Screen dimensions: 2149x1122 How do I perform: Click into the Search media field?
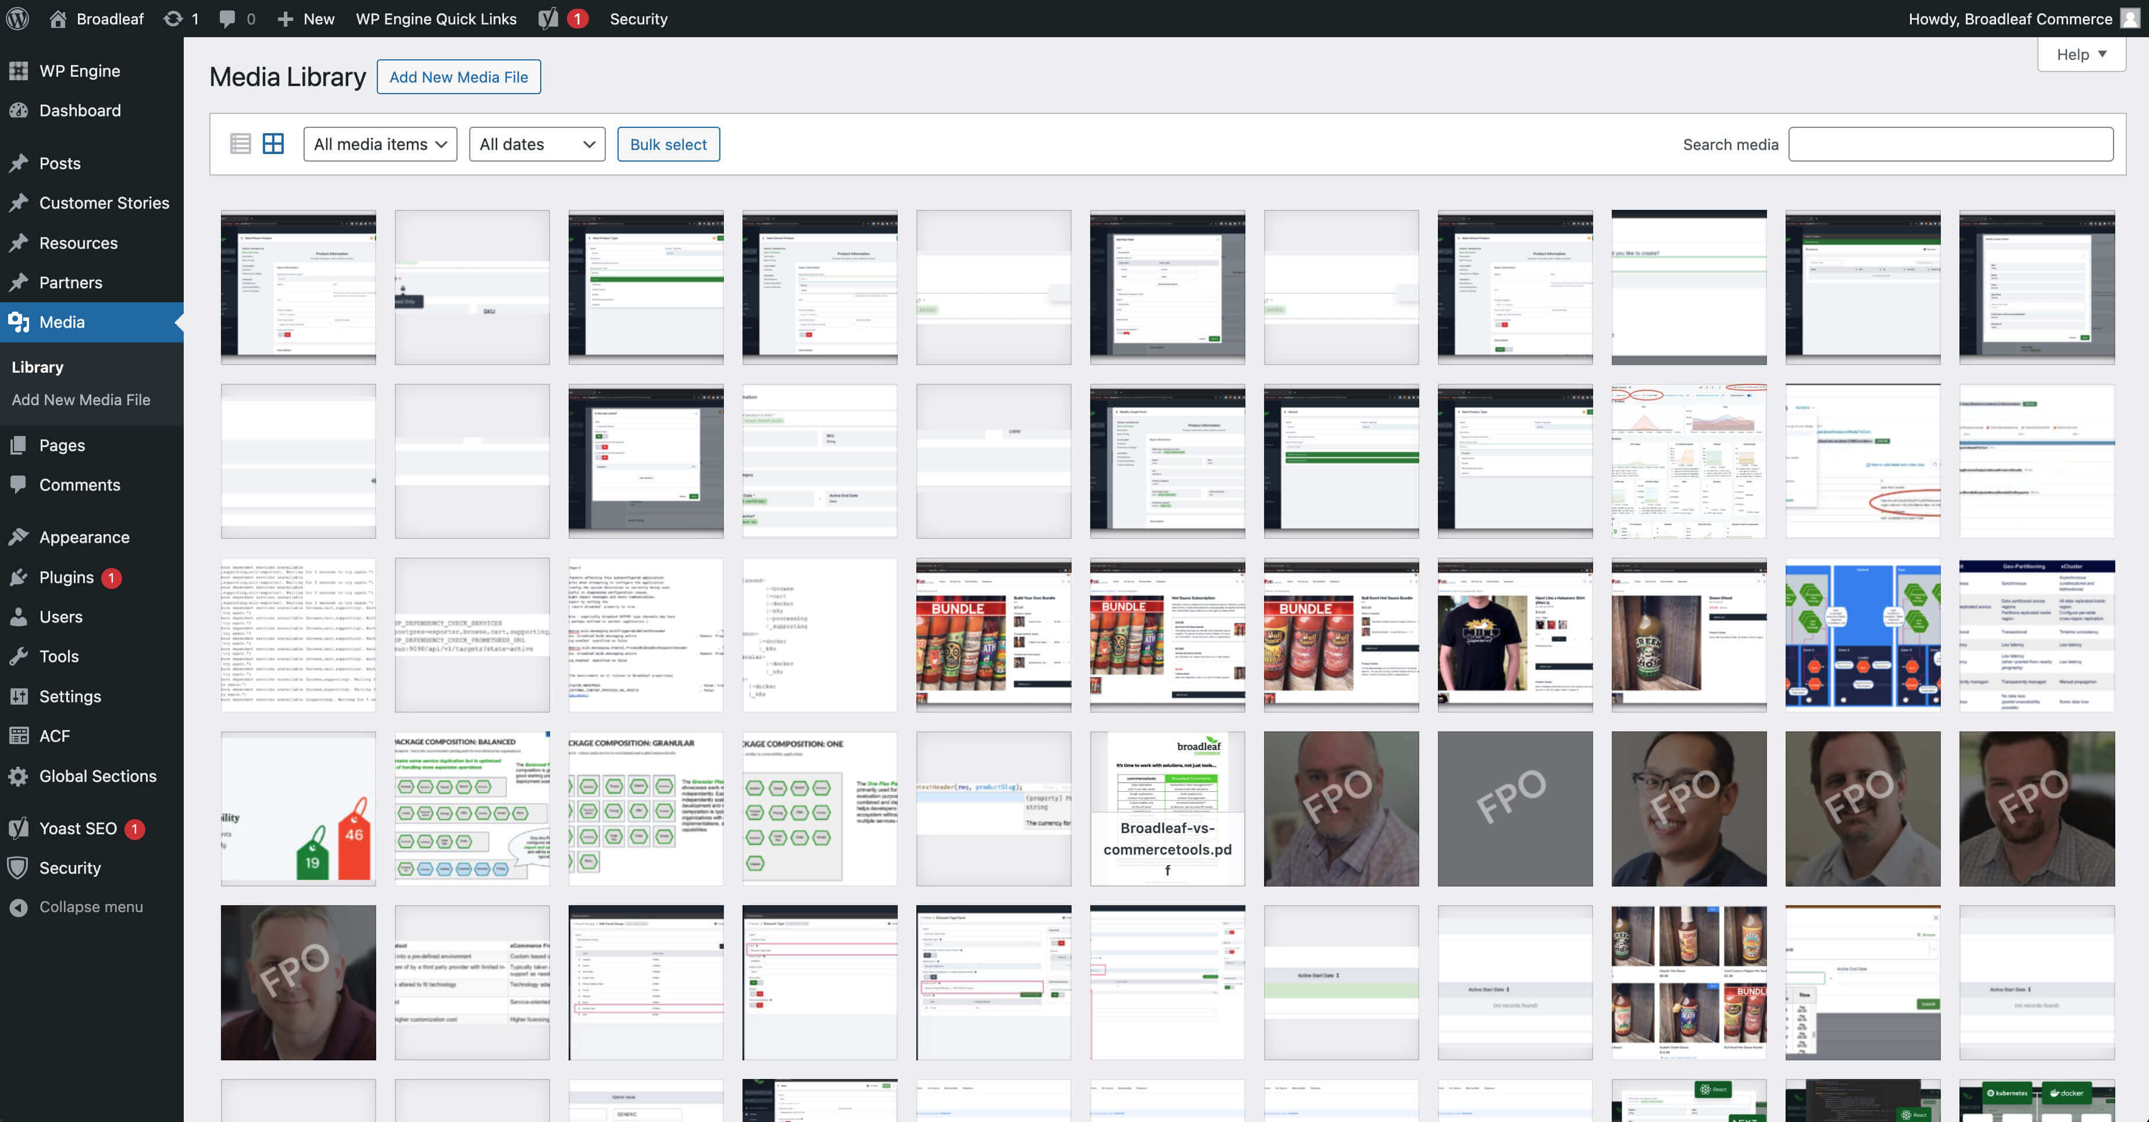tap(1951, 144)
